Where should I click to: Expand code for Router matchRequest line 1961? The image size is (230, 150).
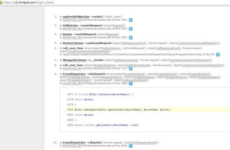click(x=131, y=38)
